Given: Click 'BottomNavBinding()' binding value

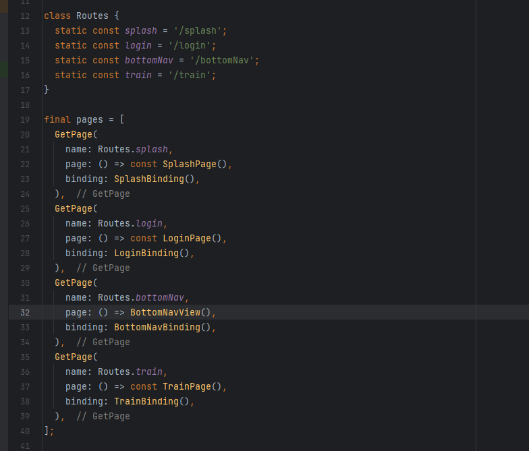Looking at the screenshot, I should pyautogui.click(x=162, y=328).
